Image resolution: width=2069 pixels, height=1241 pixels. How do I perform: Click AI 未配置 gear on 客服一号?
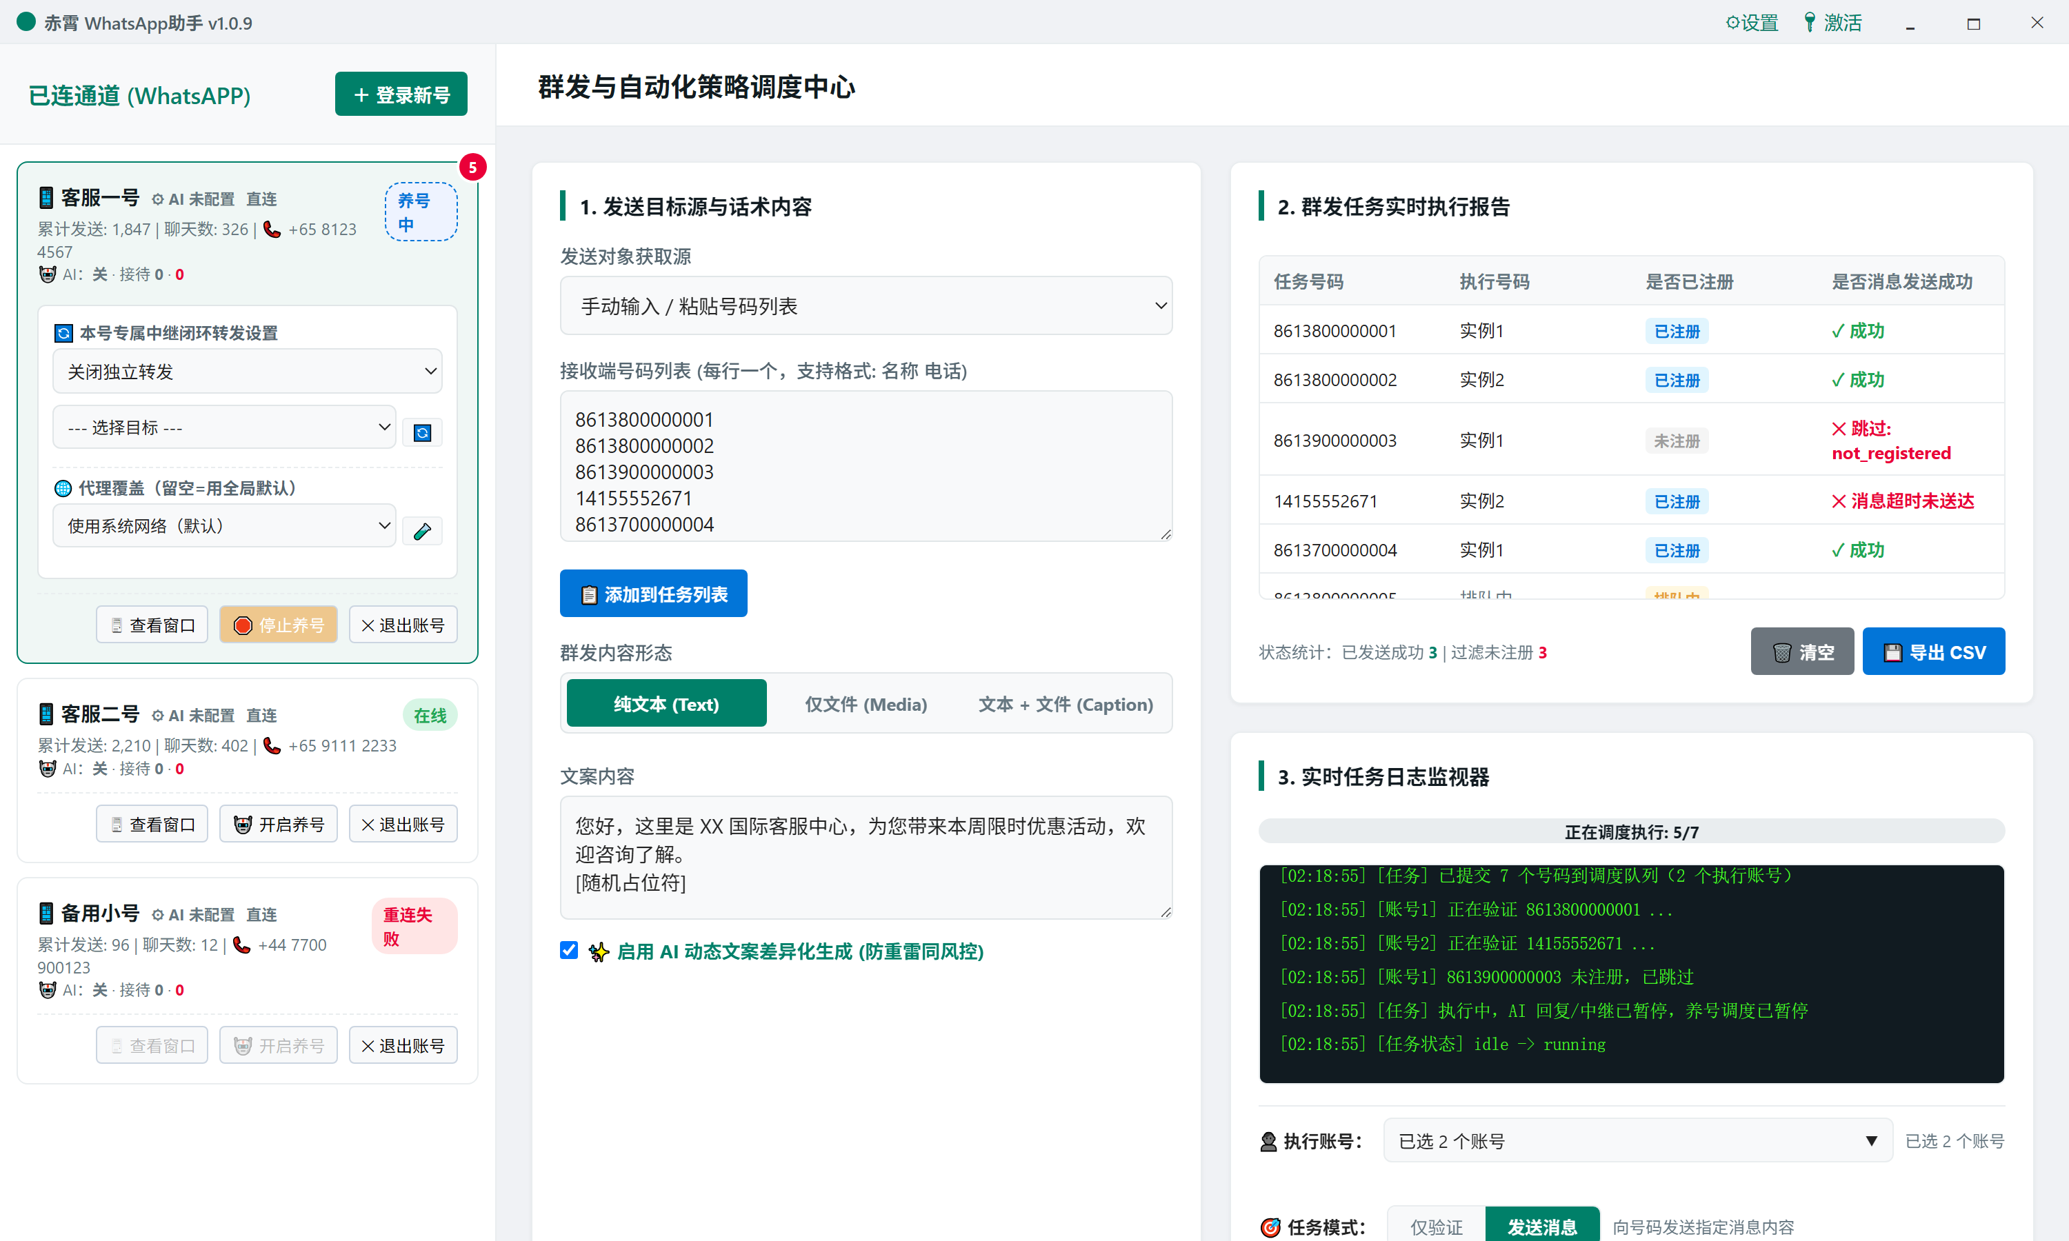pos(157,199)
